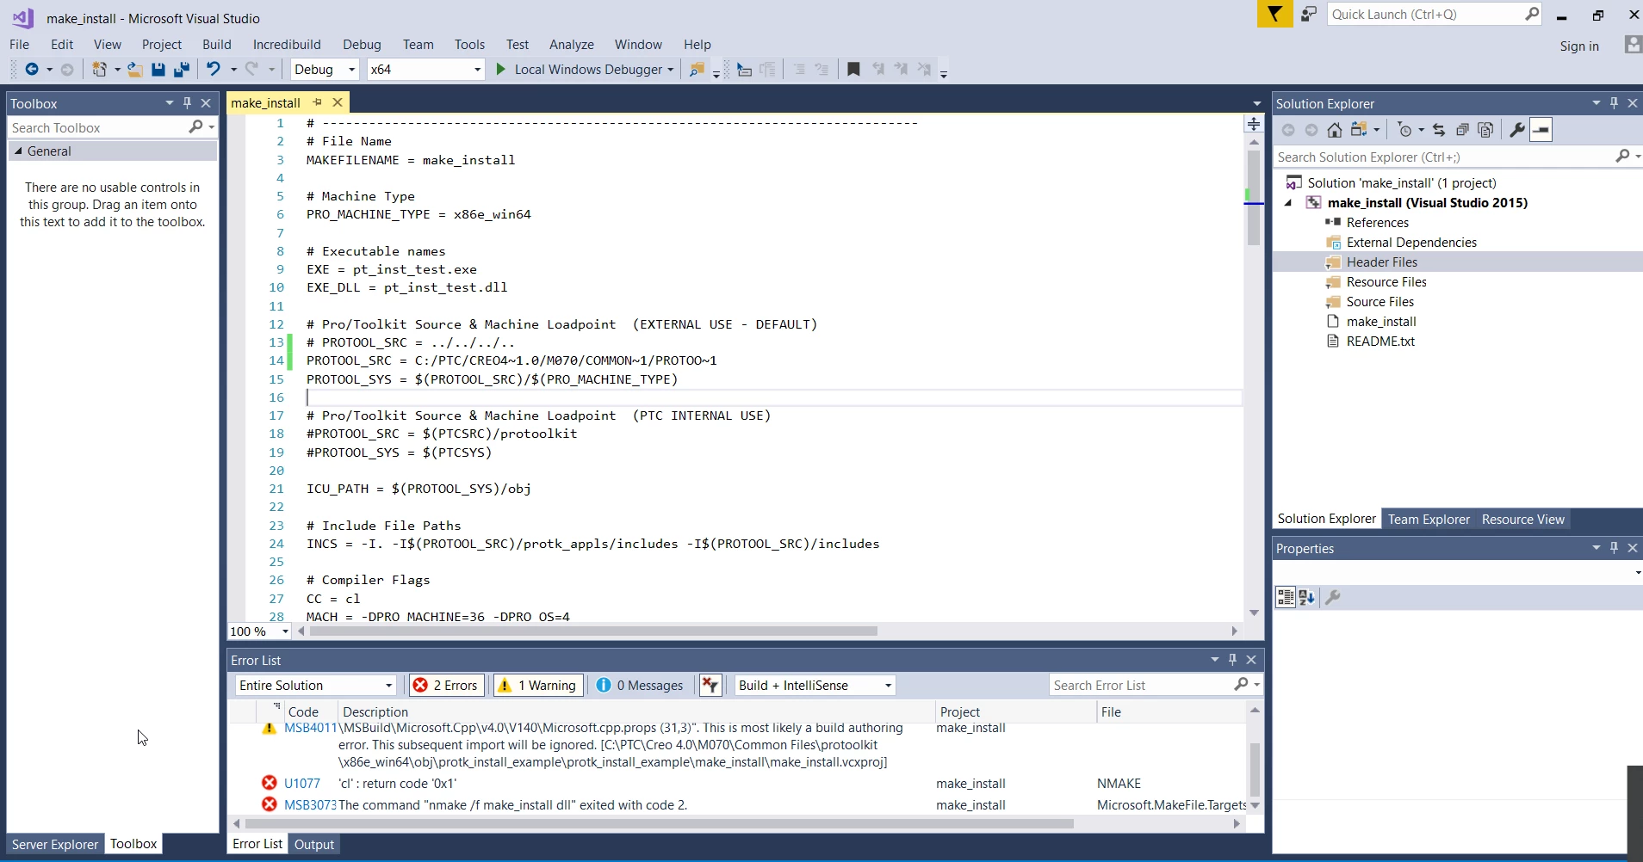The image size is (1643, 862).
Task: Toggle the 2 Errors filter
Action: (x=447, y=686)
